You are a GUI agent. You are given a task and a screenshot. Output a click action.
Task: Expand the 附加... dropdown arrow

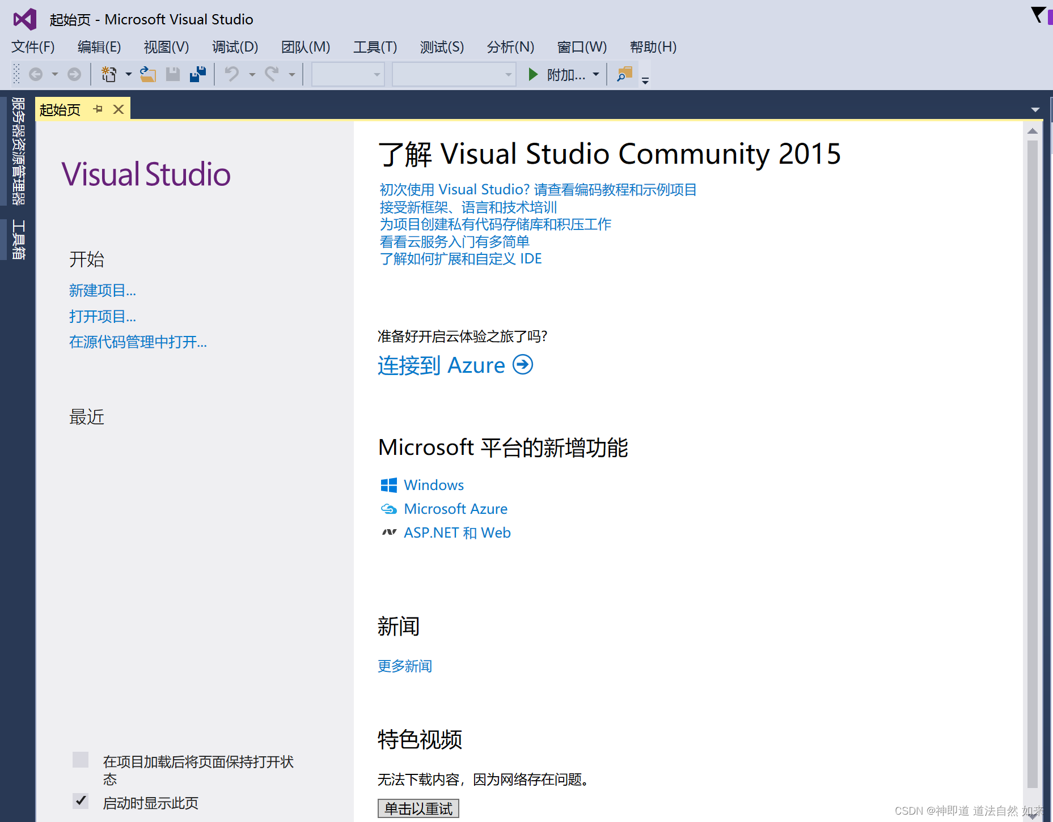click(x=596, y=74)
